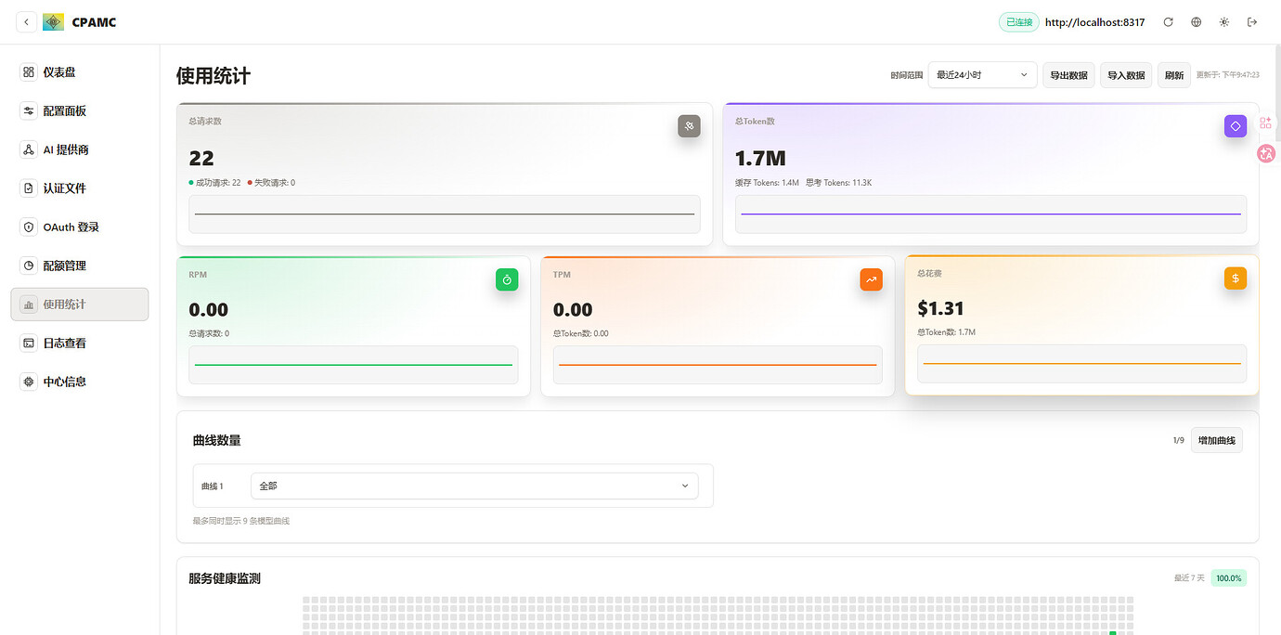
Task: Click the refresh icon in the top header
Action: [x=1168, y=22]
